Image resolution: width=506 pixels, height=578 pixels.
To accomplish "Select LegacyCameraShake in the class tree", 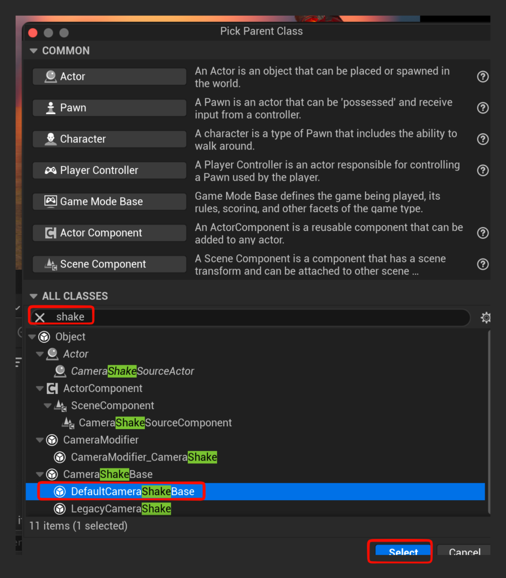I will pyautogui.click(x=121, y=509).
